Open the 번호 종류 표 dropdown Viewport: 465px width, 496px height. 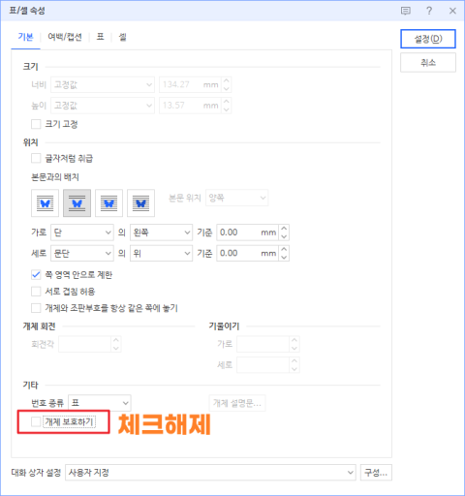pyautogui.click(x=100, y=403)
